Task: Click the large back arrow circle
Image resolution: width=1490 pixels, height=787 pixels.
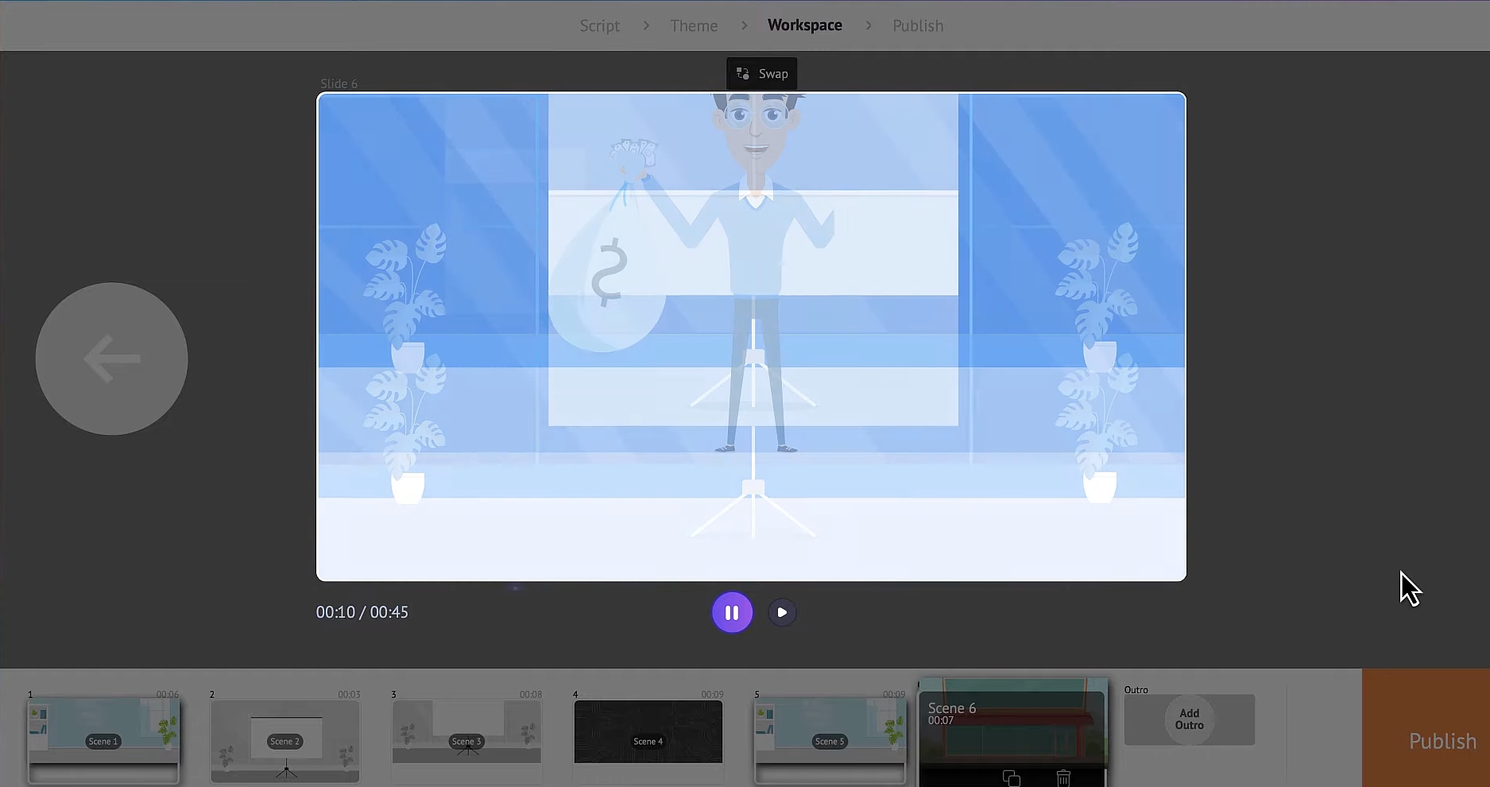Action: (x=112, y=359)
